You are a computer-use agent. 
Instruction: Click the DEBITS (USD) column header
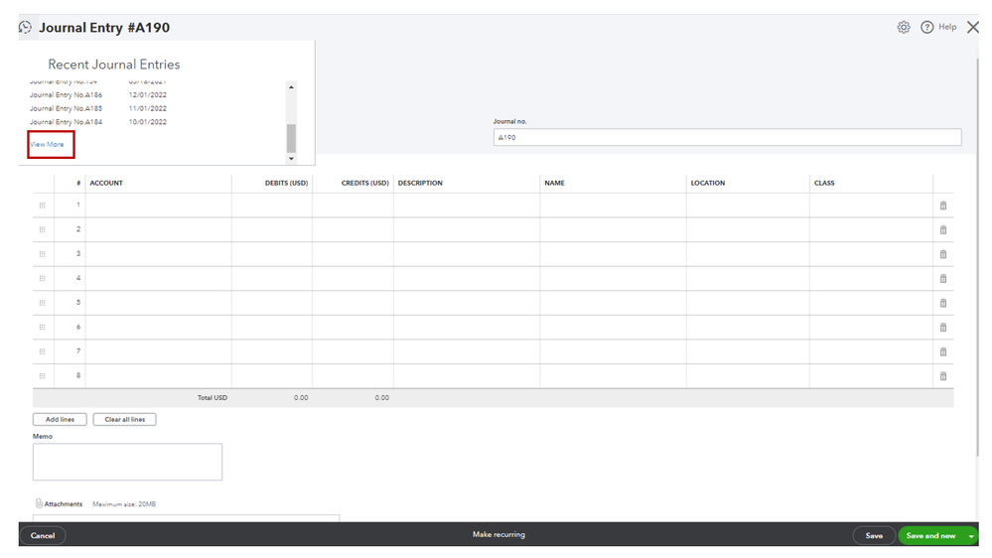pyautogui.click(x=286, y=183)
